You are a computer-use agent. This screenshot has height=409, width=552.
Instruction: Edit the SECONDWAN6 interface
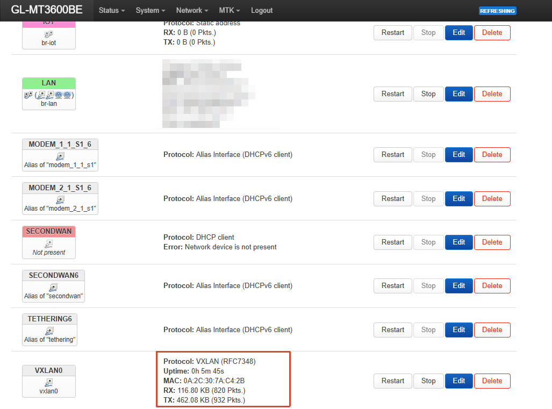tap(458, 286)
